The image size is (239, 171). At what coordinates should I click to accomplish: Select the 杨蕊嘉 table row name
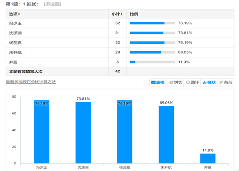(15, 43)
